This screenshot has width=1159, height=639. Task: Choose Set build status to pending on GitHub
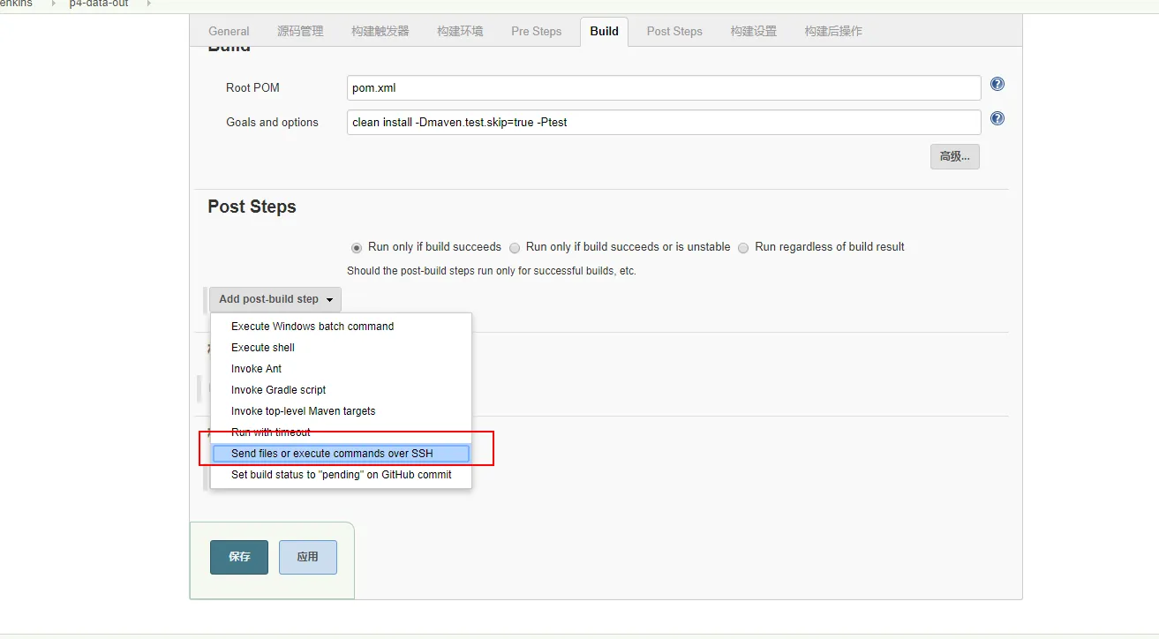(x=341, y=475)
